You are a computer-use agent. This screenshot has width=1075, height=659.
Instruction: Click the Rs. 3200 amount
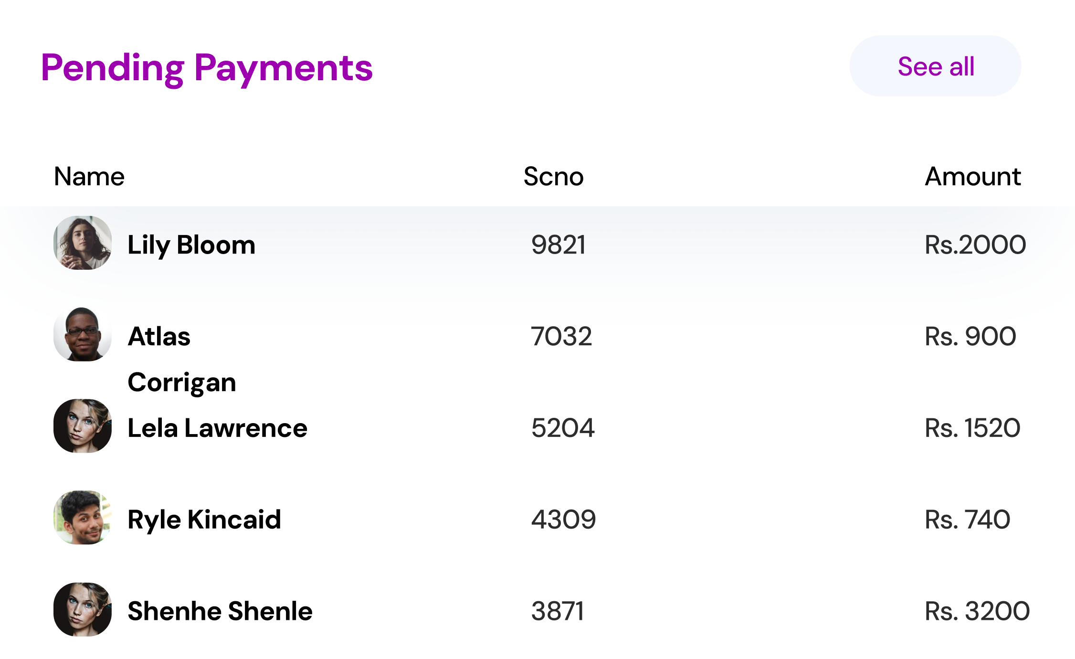click(977, 612)
